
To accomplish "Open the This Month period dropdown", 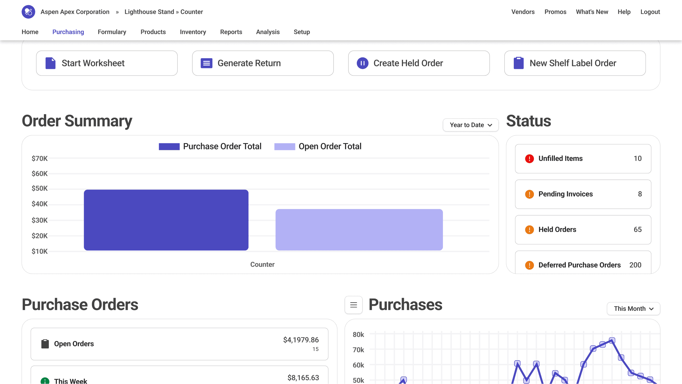I will (x=633, y=309).
